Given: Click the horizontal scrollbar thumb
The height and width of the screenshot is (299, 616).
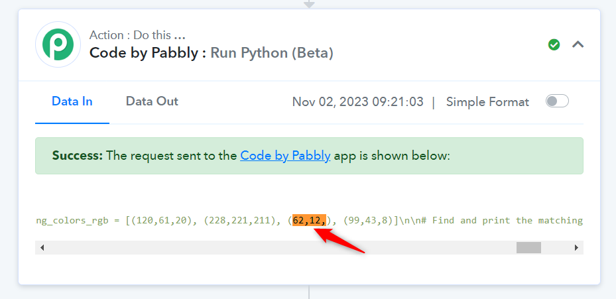Looking at the screenshot, I should pos(528,247).
